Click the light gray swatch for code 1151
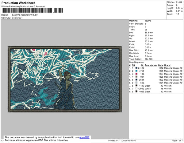Screen dimensions: 184x143 click(x=136, y=83)
